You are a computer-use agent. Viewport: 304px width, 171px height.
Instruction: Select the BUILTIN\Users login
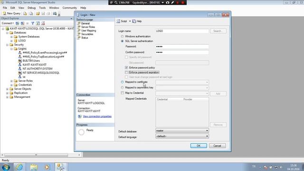coord(31,61)
